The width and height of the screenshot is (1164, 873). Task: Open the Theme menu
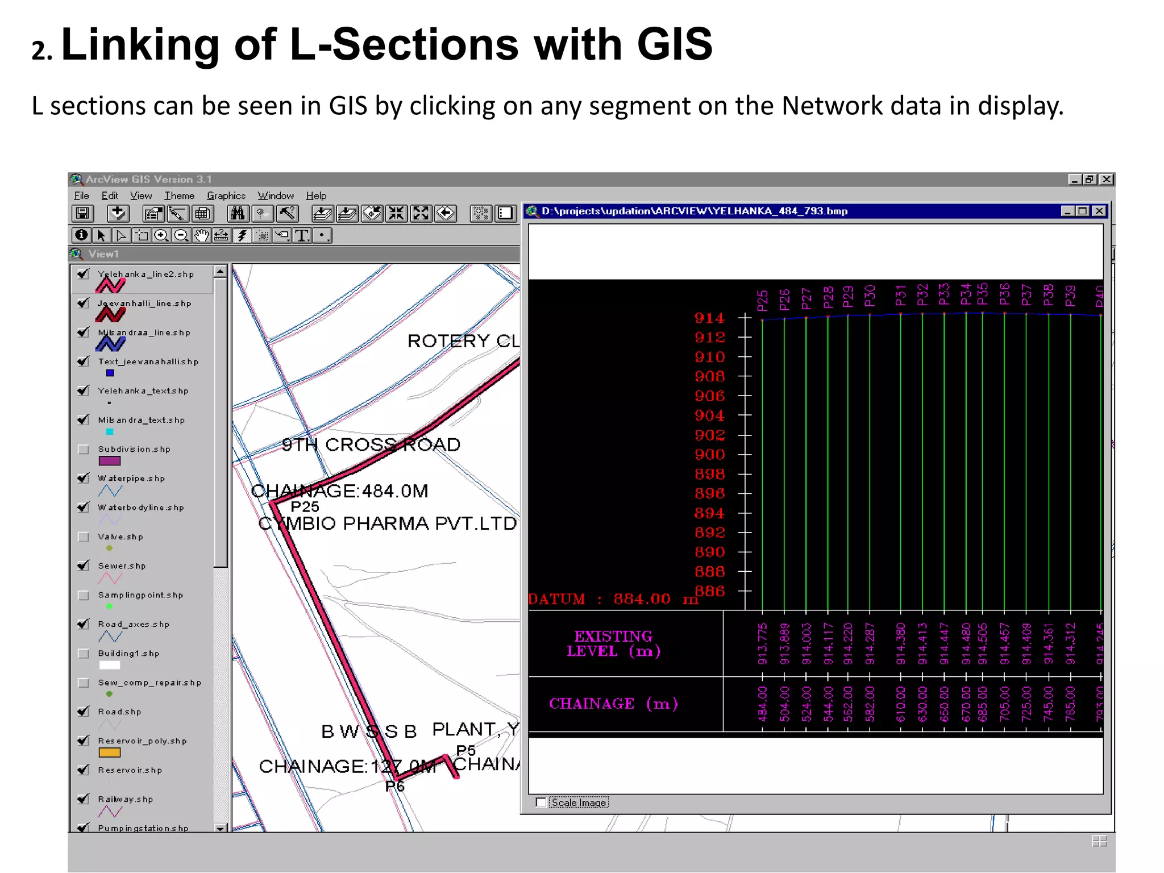click(180, 196)
